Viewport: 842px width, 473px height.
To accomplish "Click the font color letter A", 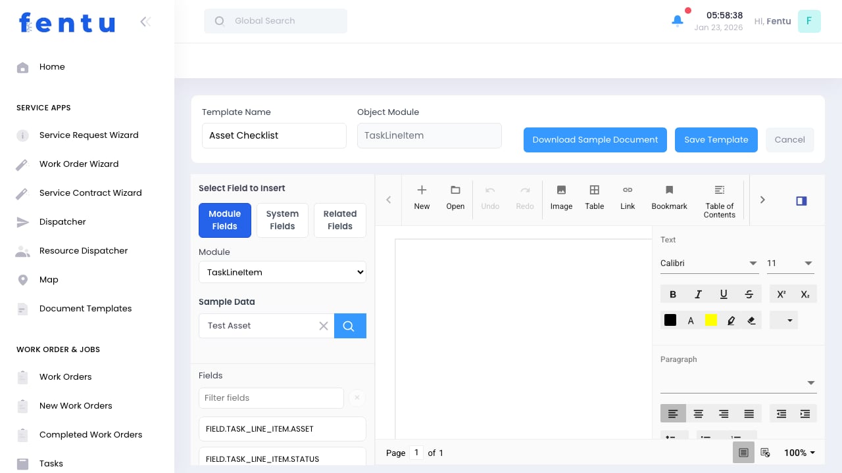I will pos(691,321).
